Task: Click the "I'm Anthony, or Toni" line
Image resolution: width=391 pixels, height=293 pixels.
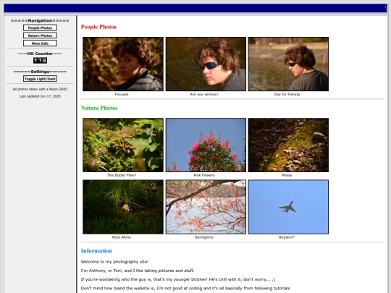Action: pyautogui.click(x=138, y=271)
